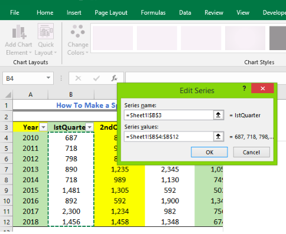Expand the Name Box dropdown arrow
286x234 pixels.
tap(48, 78)
